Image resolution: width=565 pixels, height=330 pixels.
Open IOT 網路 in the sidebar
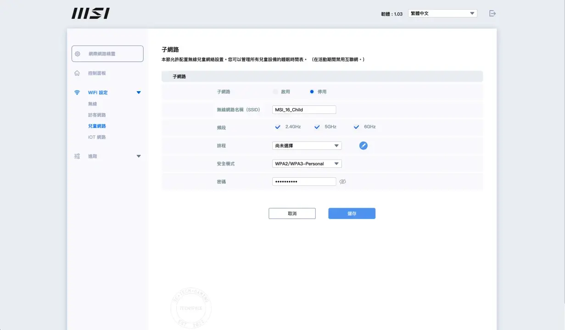tap(97, 137)
